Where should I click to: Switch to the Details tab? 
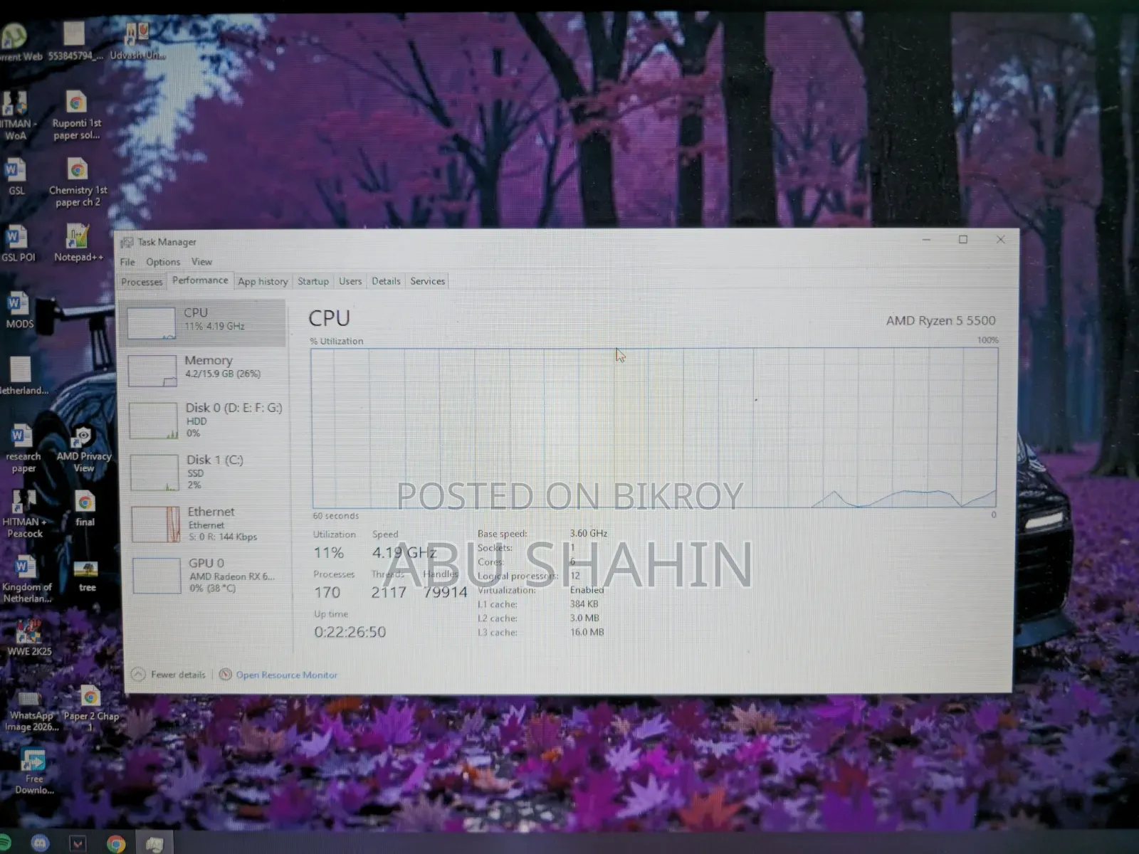[386, 281]
